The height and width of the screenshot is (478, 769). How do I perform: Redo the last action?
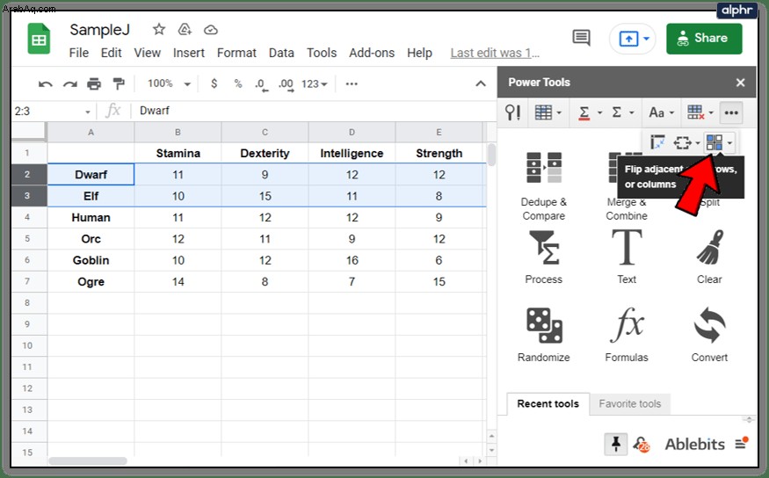tap(70, 84)
